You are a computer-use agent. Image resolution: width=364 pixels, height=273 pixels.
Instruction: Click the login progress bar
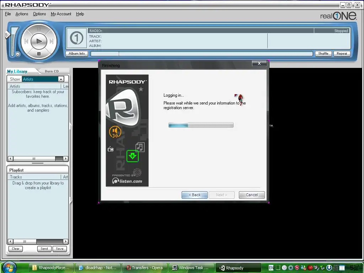pos(201,125)
